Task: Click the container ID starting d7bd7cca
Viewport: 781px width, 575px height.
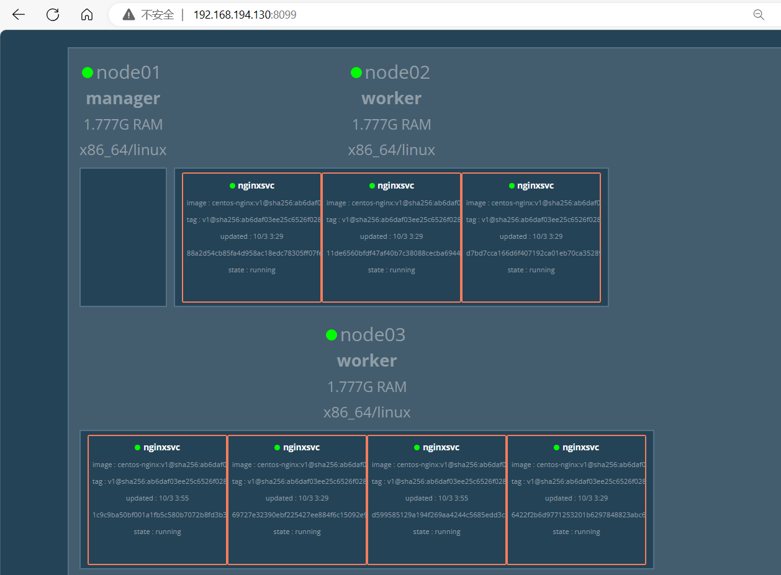Action: [533, 253]
